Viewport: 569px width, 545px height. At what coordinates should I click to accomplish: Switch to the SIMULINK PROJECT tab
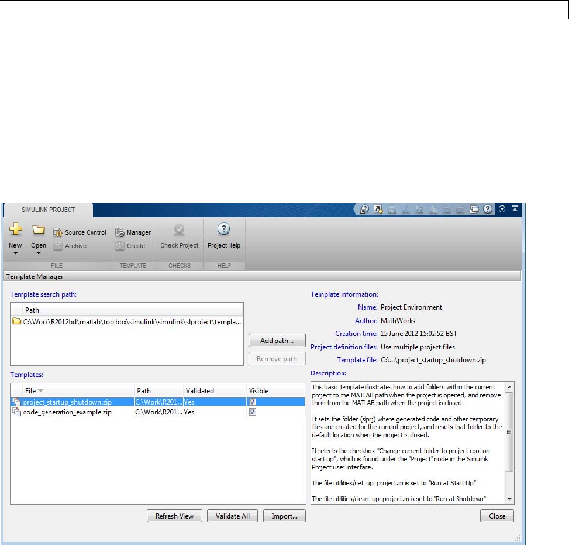pos(49,210)
